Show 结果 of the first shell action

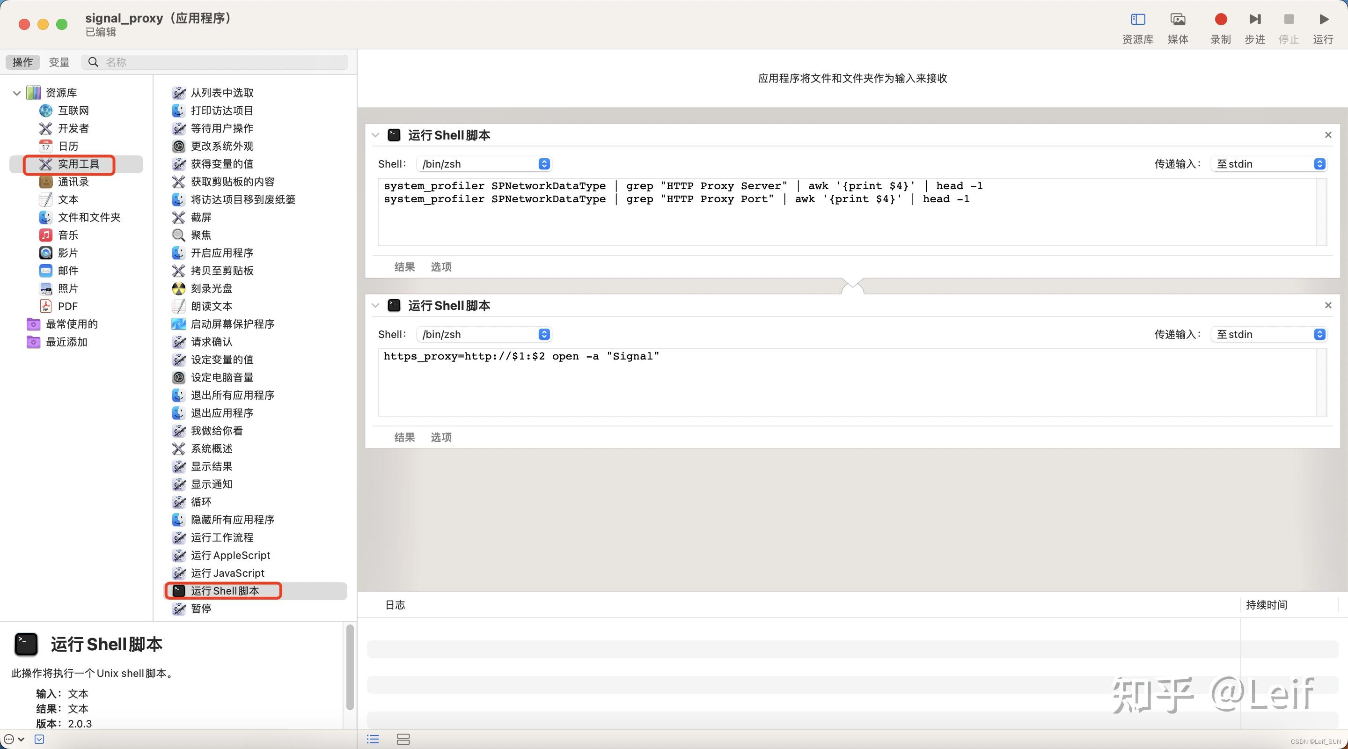[x=404, y=267]
